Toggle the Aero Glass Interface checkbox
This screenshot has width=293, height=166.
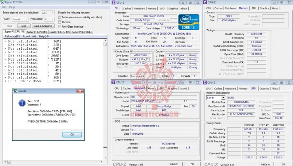[x=60, y=26]
